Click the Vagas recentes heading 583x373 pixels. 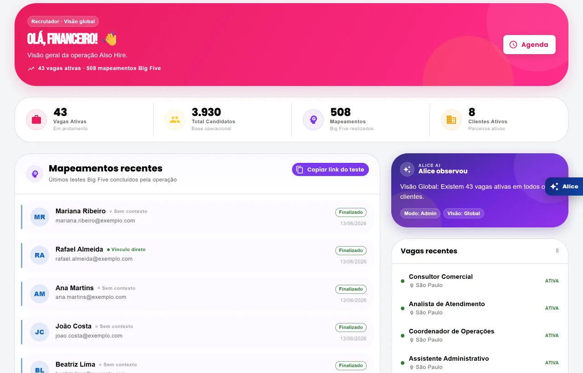(x=429, y=251)
